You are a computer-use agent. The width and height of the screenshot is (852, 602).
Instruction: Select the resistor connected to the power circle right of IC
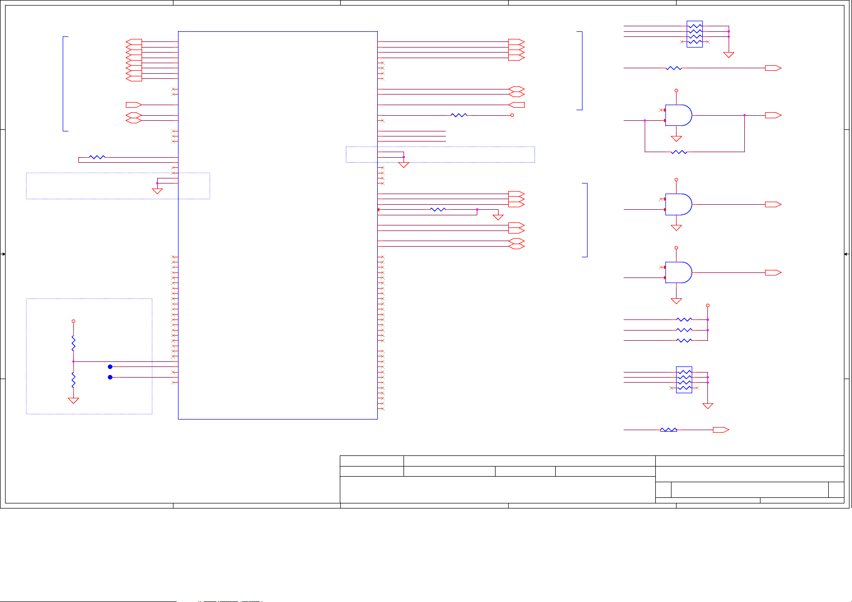(459, 115)
